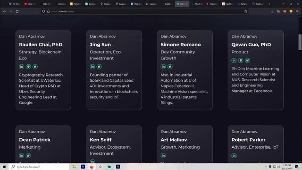Click the name Raullen Chai, PhD
Viewport: 302px width, 170px height.
41,45
